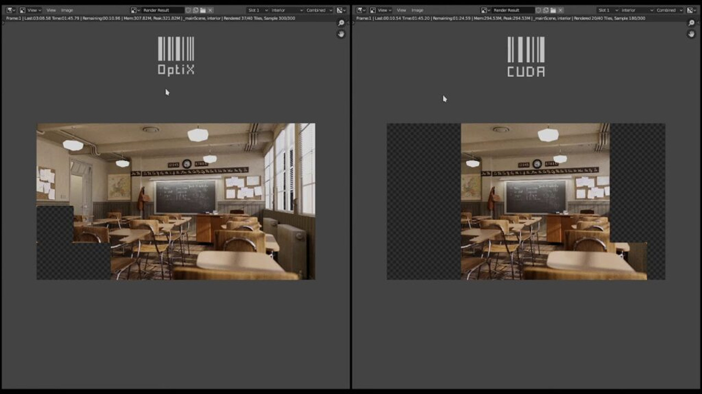Click the pan hand icon on the CUDA viewport

(x=691, y=34)
